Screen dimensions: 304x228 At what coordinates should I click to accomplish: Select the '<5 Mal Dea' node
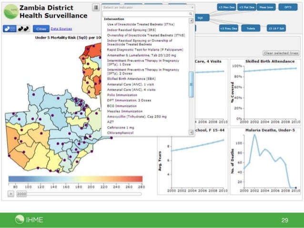coord(247,8)
